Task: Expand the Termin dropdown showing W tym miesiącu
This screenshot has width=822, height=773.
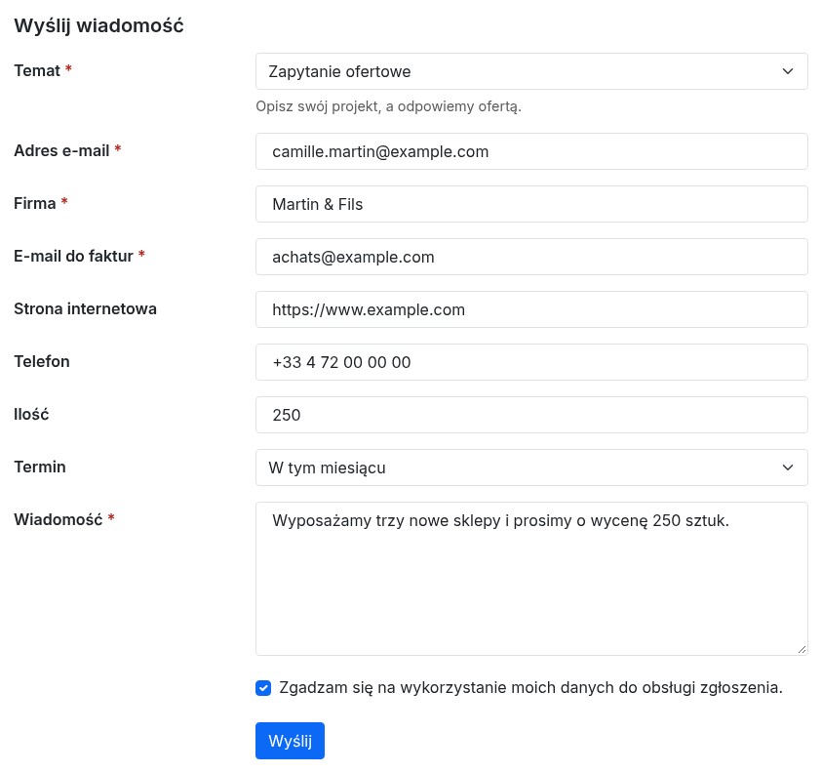Action: coord(531,468)
